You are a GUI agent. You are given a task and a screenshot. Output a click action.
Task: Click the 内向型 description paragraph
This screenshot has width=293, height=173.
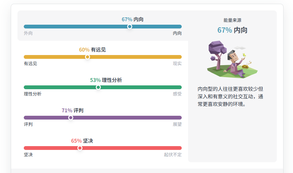click(x=231, y=96)
